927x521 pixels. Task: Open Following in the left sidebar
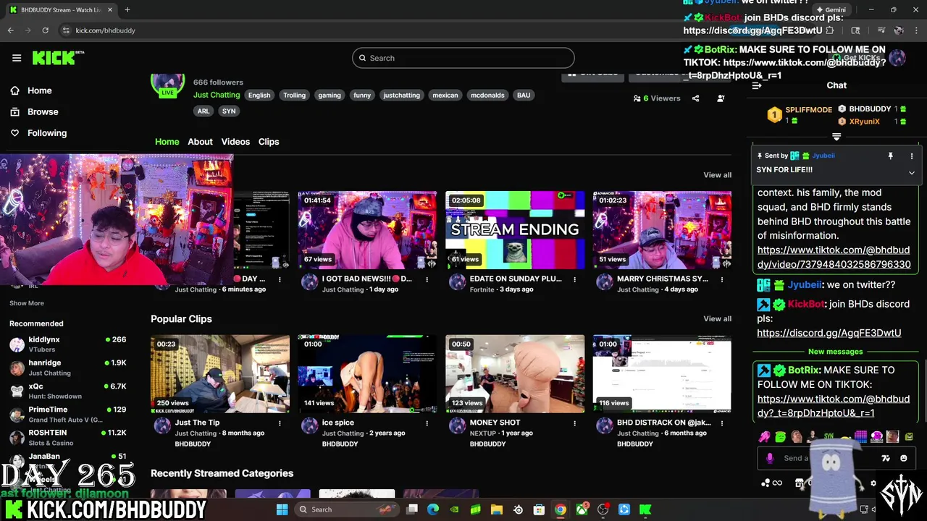click(x=47, y=133)
